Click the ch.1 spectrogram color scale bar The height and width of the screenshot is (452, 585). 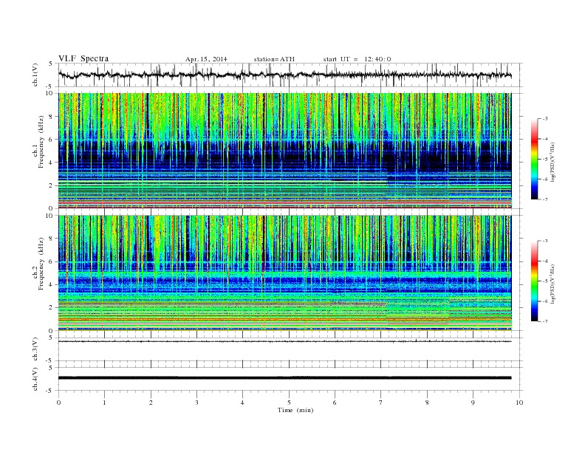pyautogui.click(x=534, y=159)
